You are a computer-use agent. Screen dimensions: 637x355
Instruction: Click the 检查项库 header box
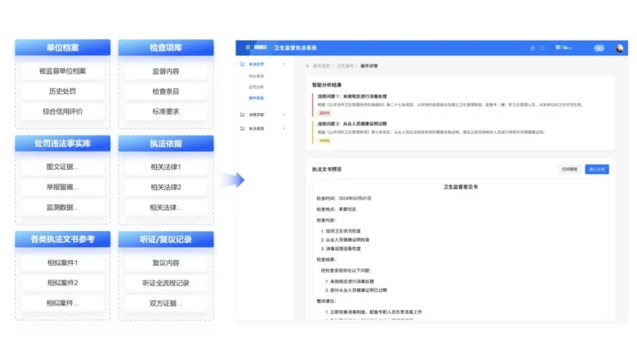click(x=166, y=47)
